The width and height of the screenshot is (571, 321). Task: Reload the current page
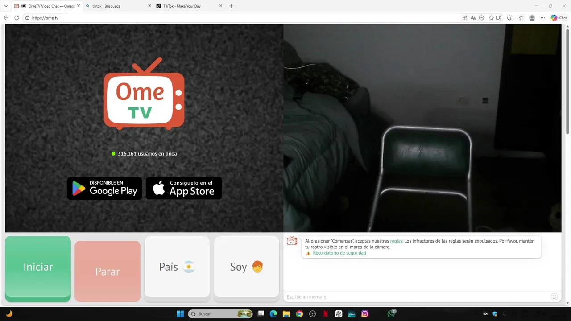pyautogui.click(x=17, y=18)
